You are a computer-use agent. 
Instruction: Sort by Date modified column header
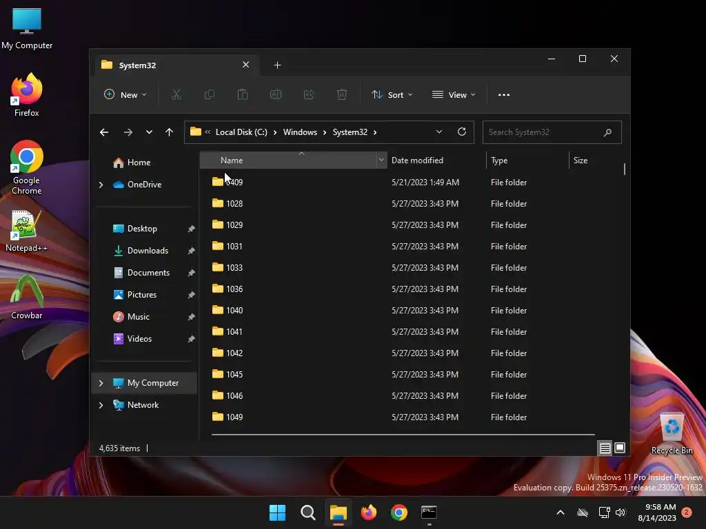click(436, 160)
